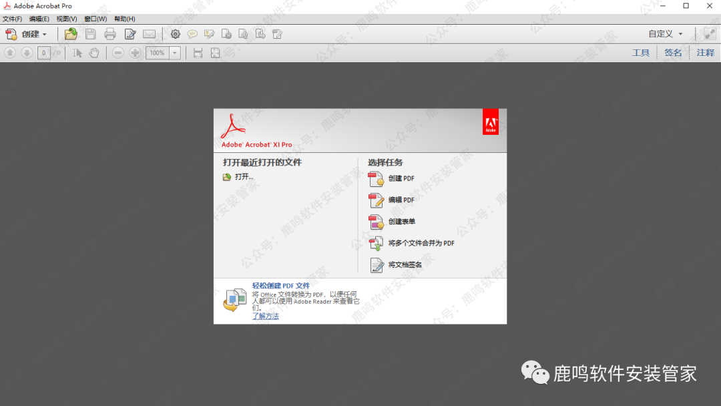Click the Combine Files into PDF icon
The image size is (721, 406).
pos(377,243)
